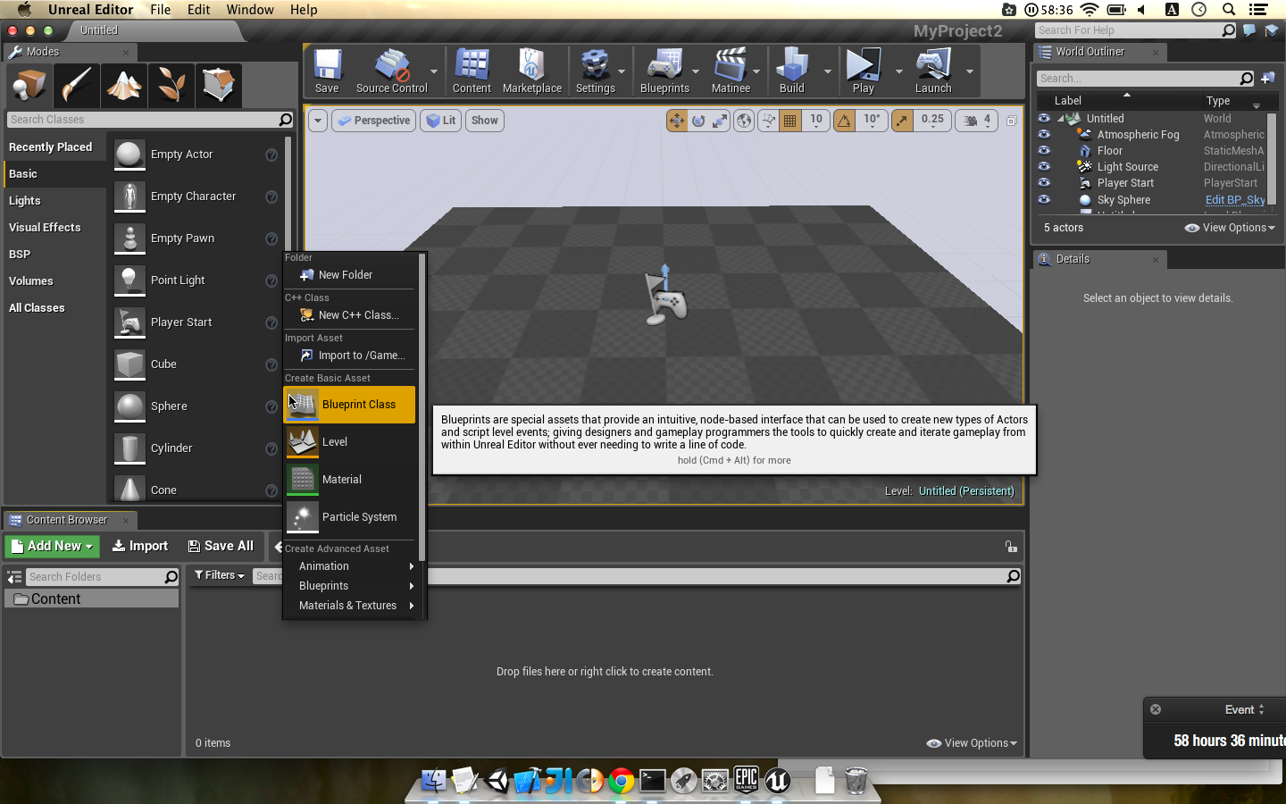
Task: Open the Window menu in menu bar
Action: 249,10
